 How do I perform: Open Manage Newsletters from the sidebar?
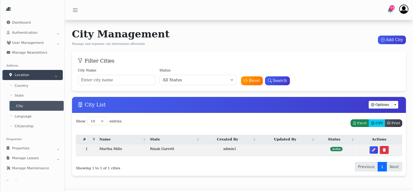[30, 52]
